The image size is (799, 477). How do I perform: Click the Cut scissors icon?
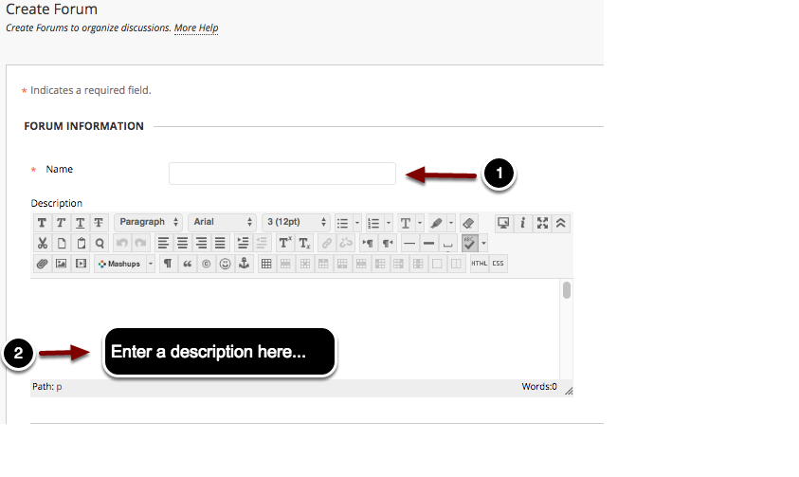click(x=43, y=243)
